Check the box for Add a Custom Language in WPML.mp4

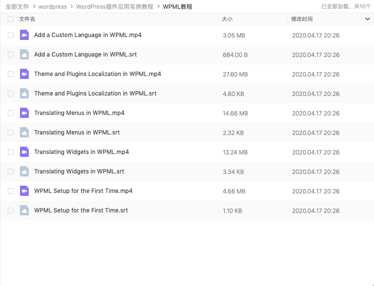tap(11, 35)
